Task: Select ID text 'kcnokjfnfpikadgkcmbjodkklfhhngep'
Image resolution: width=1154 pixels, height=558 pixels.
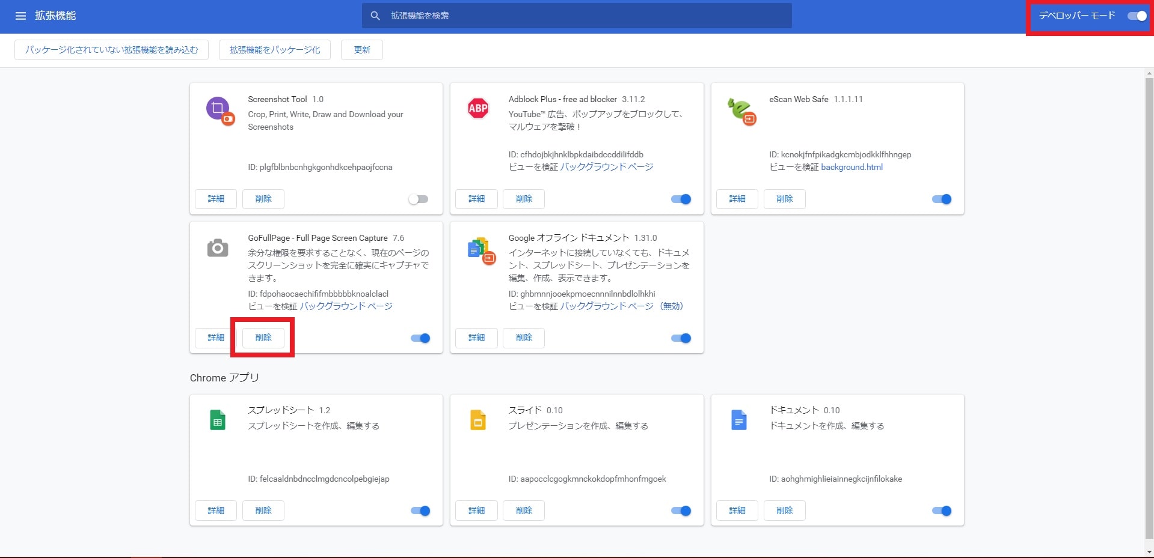Action: (846, 154)
